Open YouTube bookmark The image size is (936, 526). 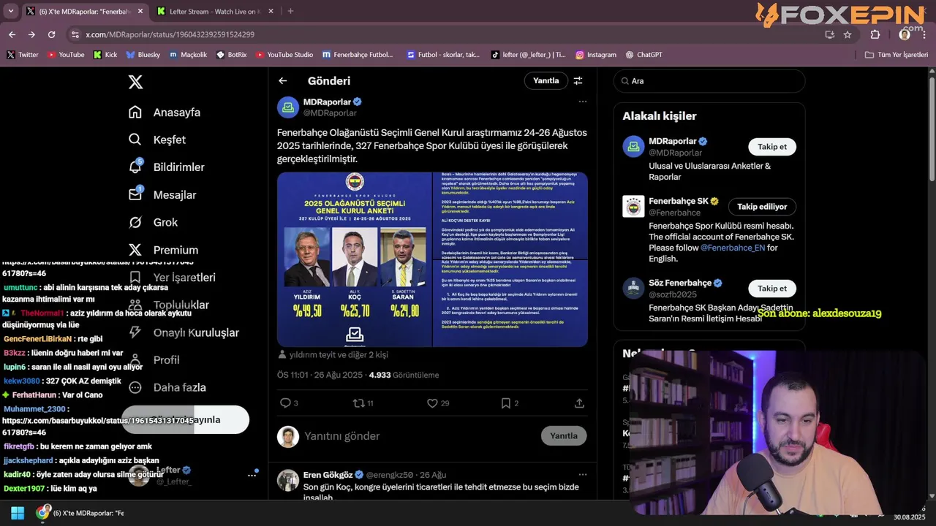(65, 55)
